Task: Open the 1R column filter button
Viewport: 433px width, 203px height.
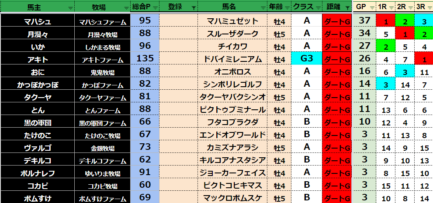Action: (x=390, y=8)
